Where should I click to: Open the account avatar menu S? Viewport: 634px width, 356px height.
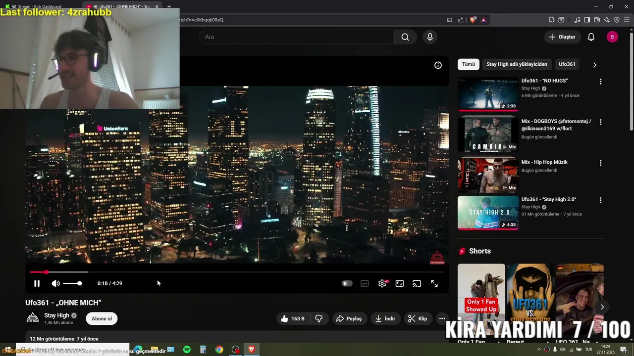pyautogui.click(x=612, y=37)
